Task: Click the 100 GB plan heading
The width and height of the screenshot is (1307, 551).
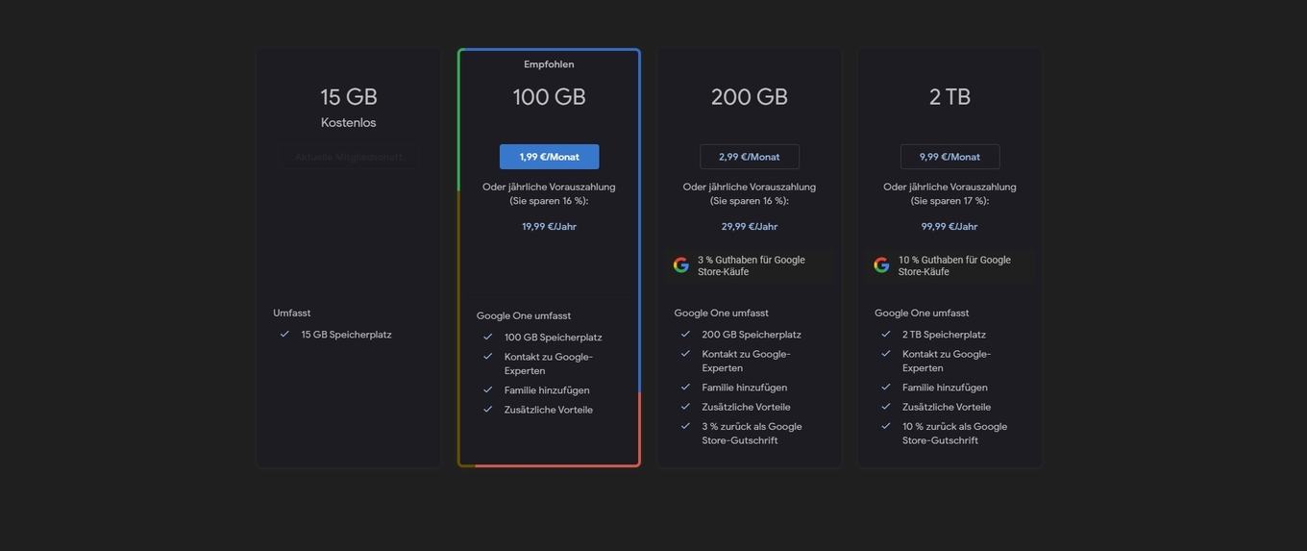Action: point(549,97)
